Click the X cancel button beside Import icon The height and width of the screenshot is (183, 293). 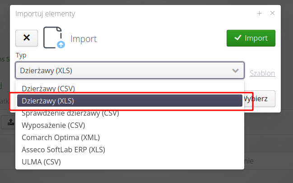pyautogui.click(x=27, y=38)
